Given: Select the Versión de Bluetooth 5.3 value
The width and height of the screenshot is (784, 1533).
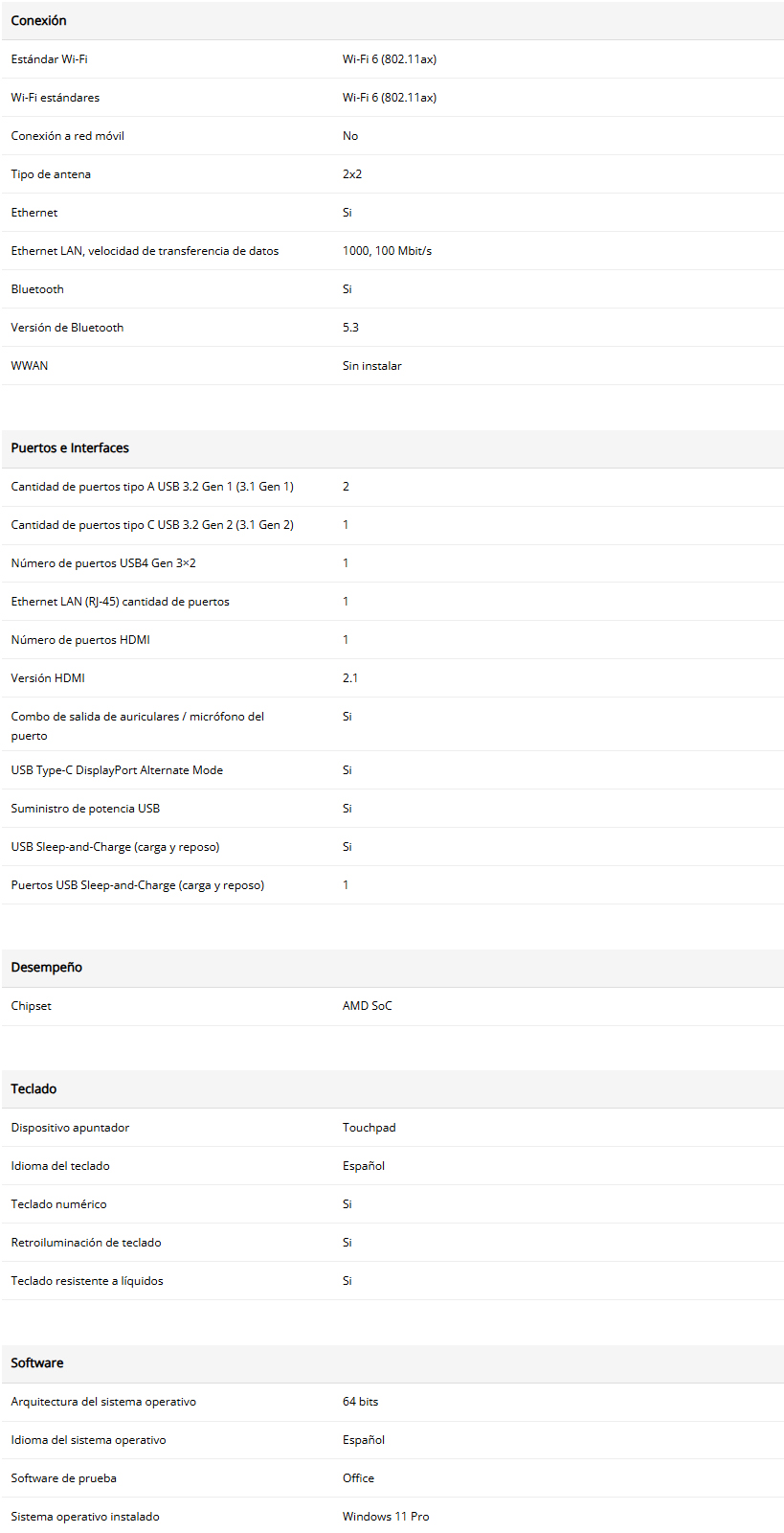Looking at the screenshot, I should point(350,328).
